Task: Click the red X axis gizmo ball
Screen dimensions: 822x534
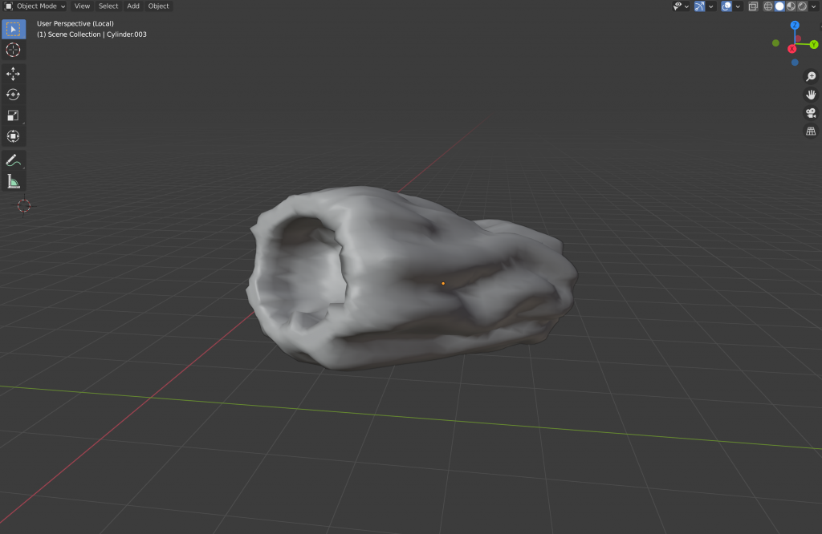Action: pos(792,49)
